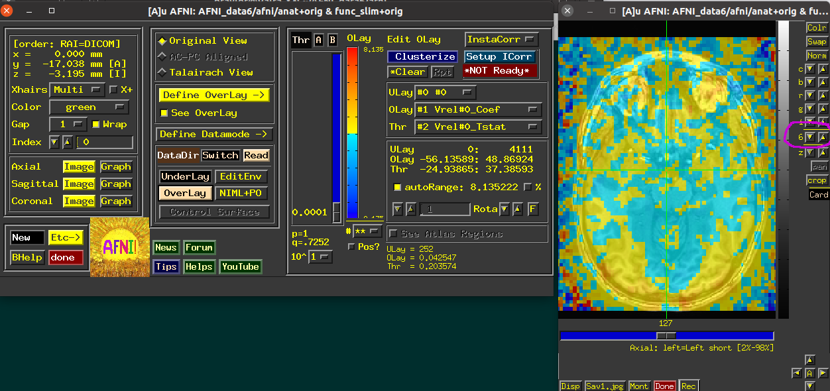Raise brightness using the 'b' up arrow
830x391 pixels.
tap(823, 83)
